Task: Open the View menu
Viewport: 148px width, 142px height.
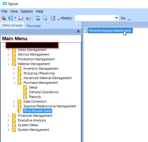Action: tap(14, 11)
